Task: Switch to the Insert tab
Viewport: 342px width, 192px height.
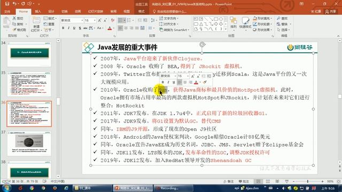Action: click(x=38, y=11)
